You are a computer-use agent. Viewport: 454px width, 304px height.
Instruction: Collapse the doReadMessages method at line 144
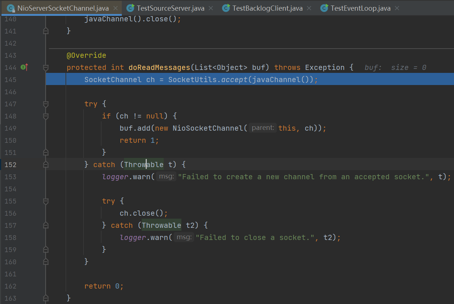click(x=46, y=67)
